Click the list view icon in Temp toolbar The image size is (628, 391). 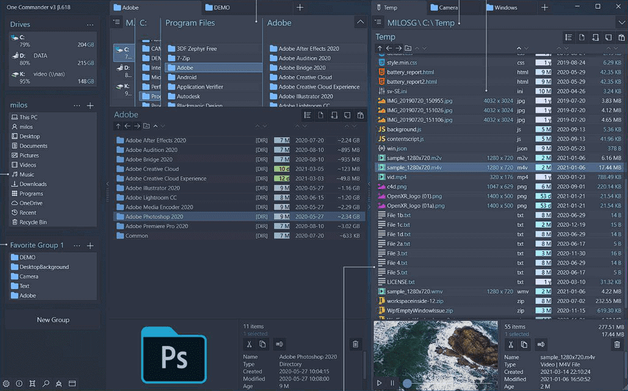coord(569,37)
